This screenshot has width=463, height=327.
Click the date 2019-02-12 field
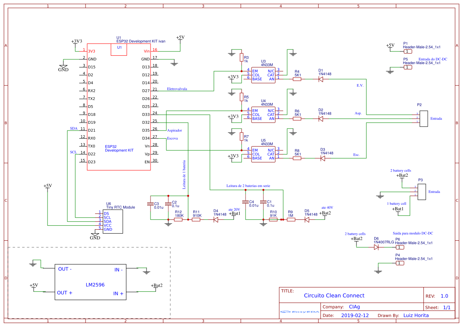coord(354,316)
